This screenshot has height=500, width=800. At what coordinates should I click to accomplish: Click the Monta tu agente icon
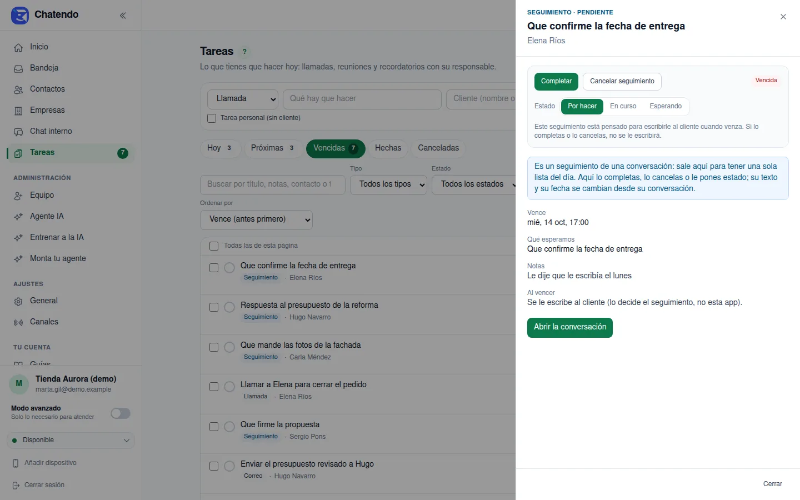tap(18, 259)
